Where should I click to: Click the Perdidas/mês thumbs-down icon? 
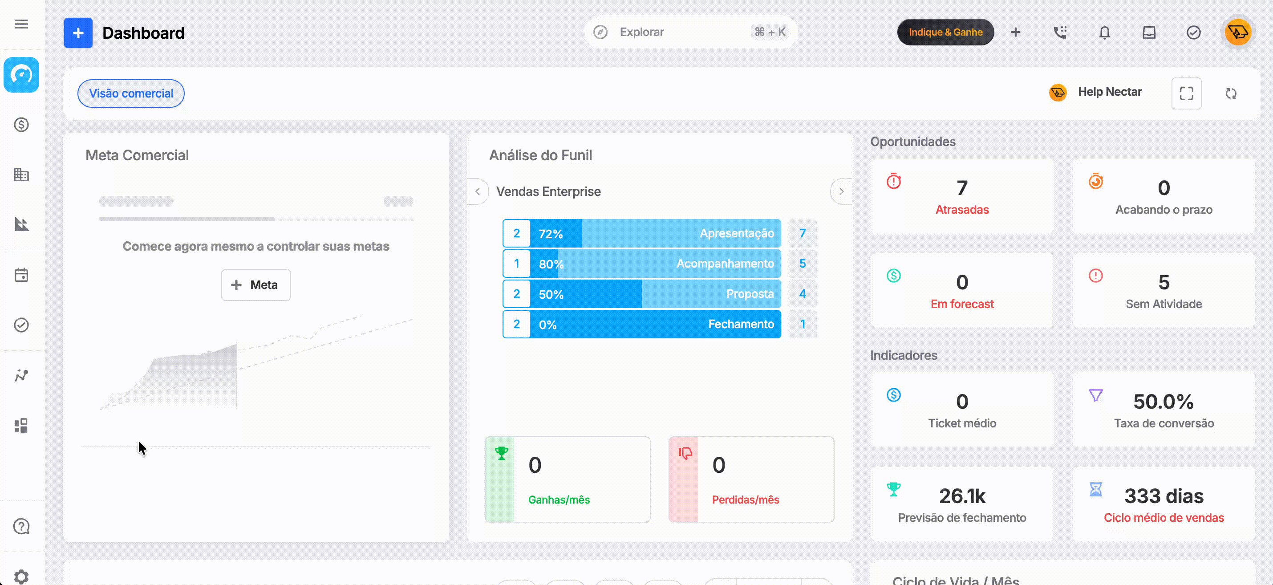685,453
